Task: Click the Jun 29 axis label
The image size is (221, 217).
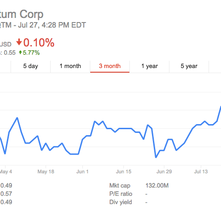Action: click(164, 171)
